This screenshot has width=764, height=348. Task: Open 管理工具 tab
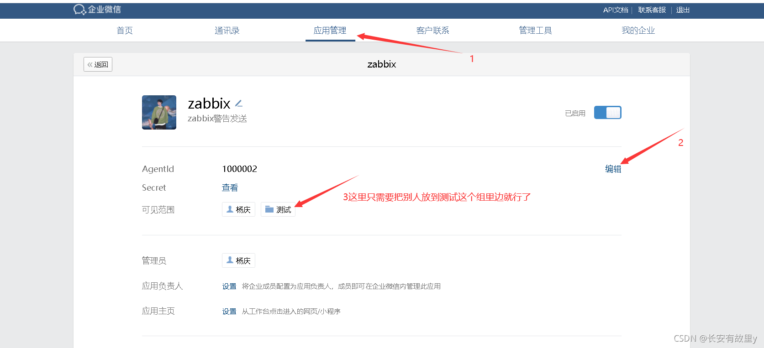click(535, 31)
